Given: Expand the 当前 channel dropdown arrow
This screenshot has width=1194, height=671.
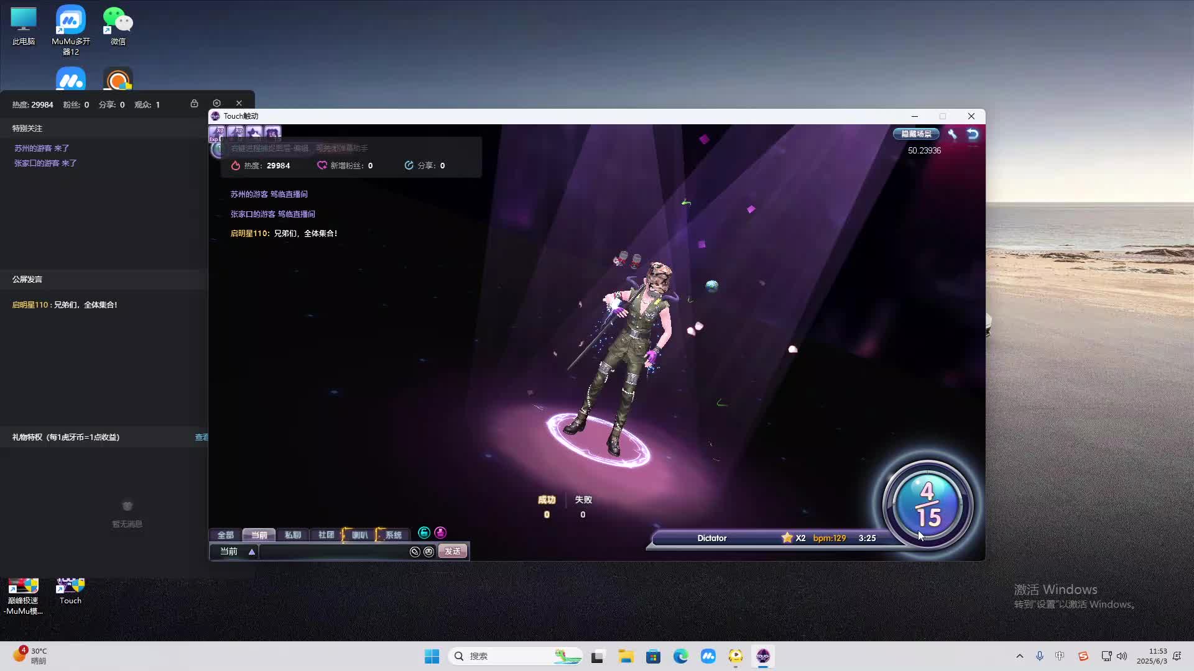Looking at the screenshot, I should 252,552.
